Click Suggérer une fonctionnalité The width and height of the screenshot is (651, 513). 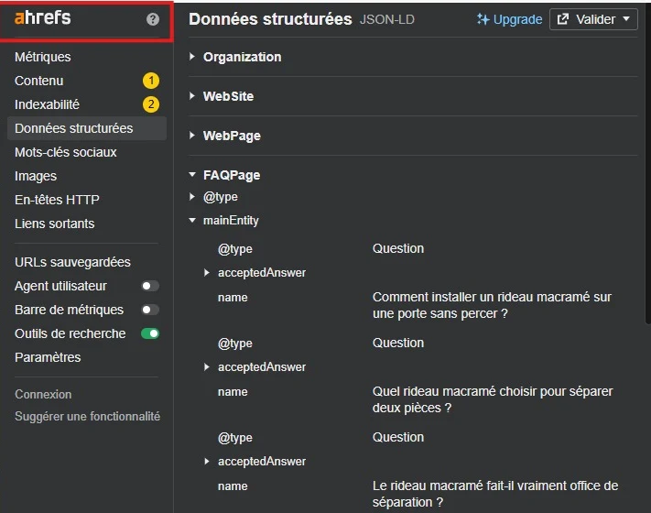(x=87, y=416)
